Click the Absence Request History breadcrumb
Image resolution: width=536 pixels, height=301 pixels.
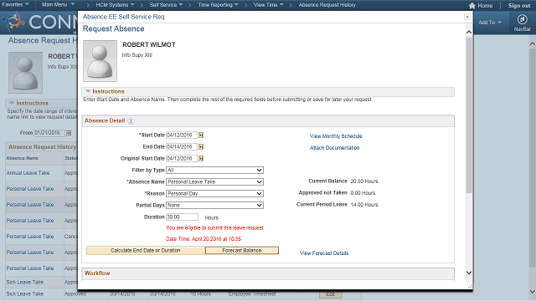[x=327, y=5]
